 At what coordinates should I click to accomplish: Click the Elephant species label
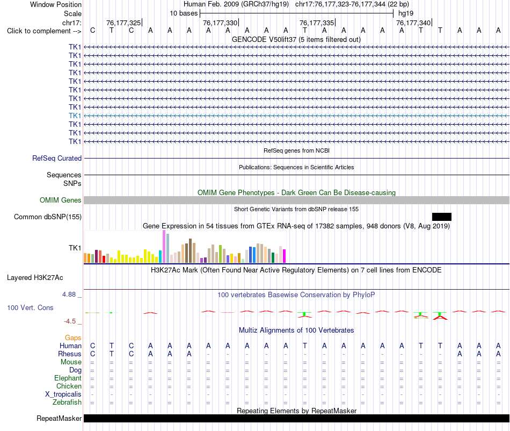pyautogui.click(x=68, y=378)
